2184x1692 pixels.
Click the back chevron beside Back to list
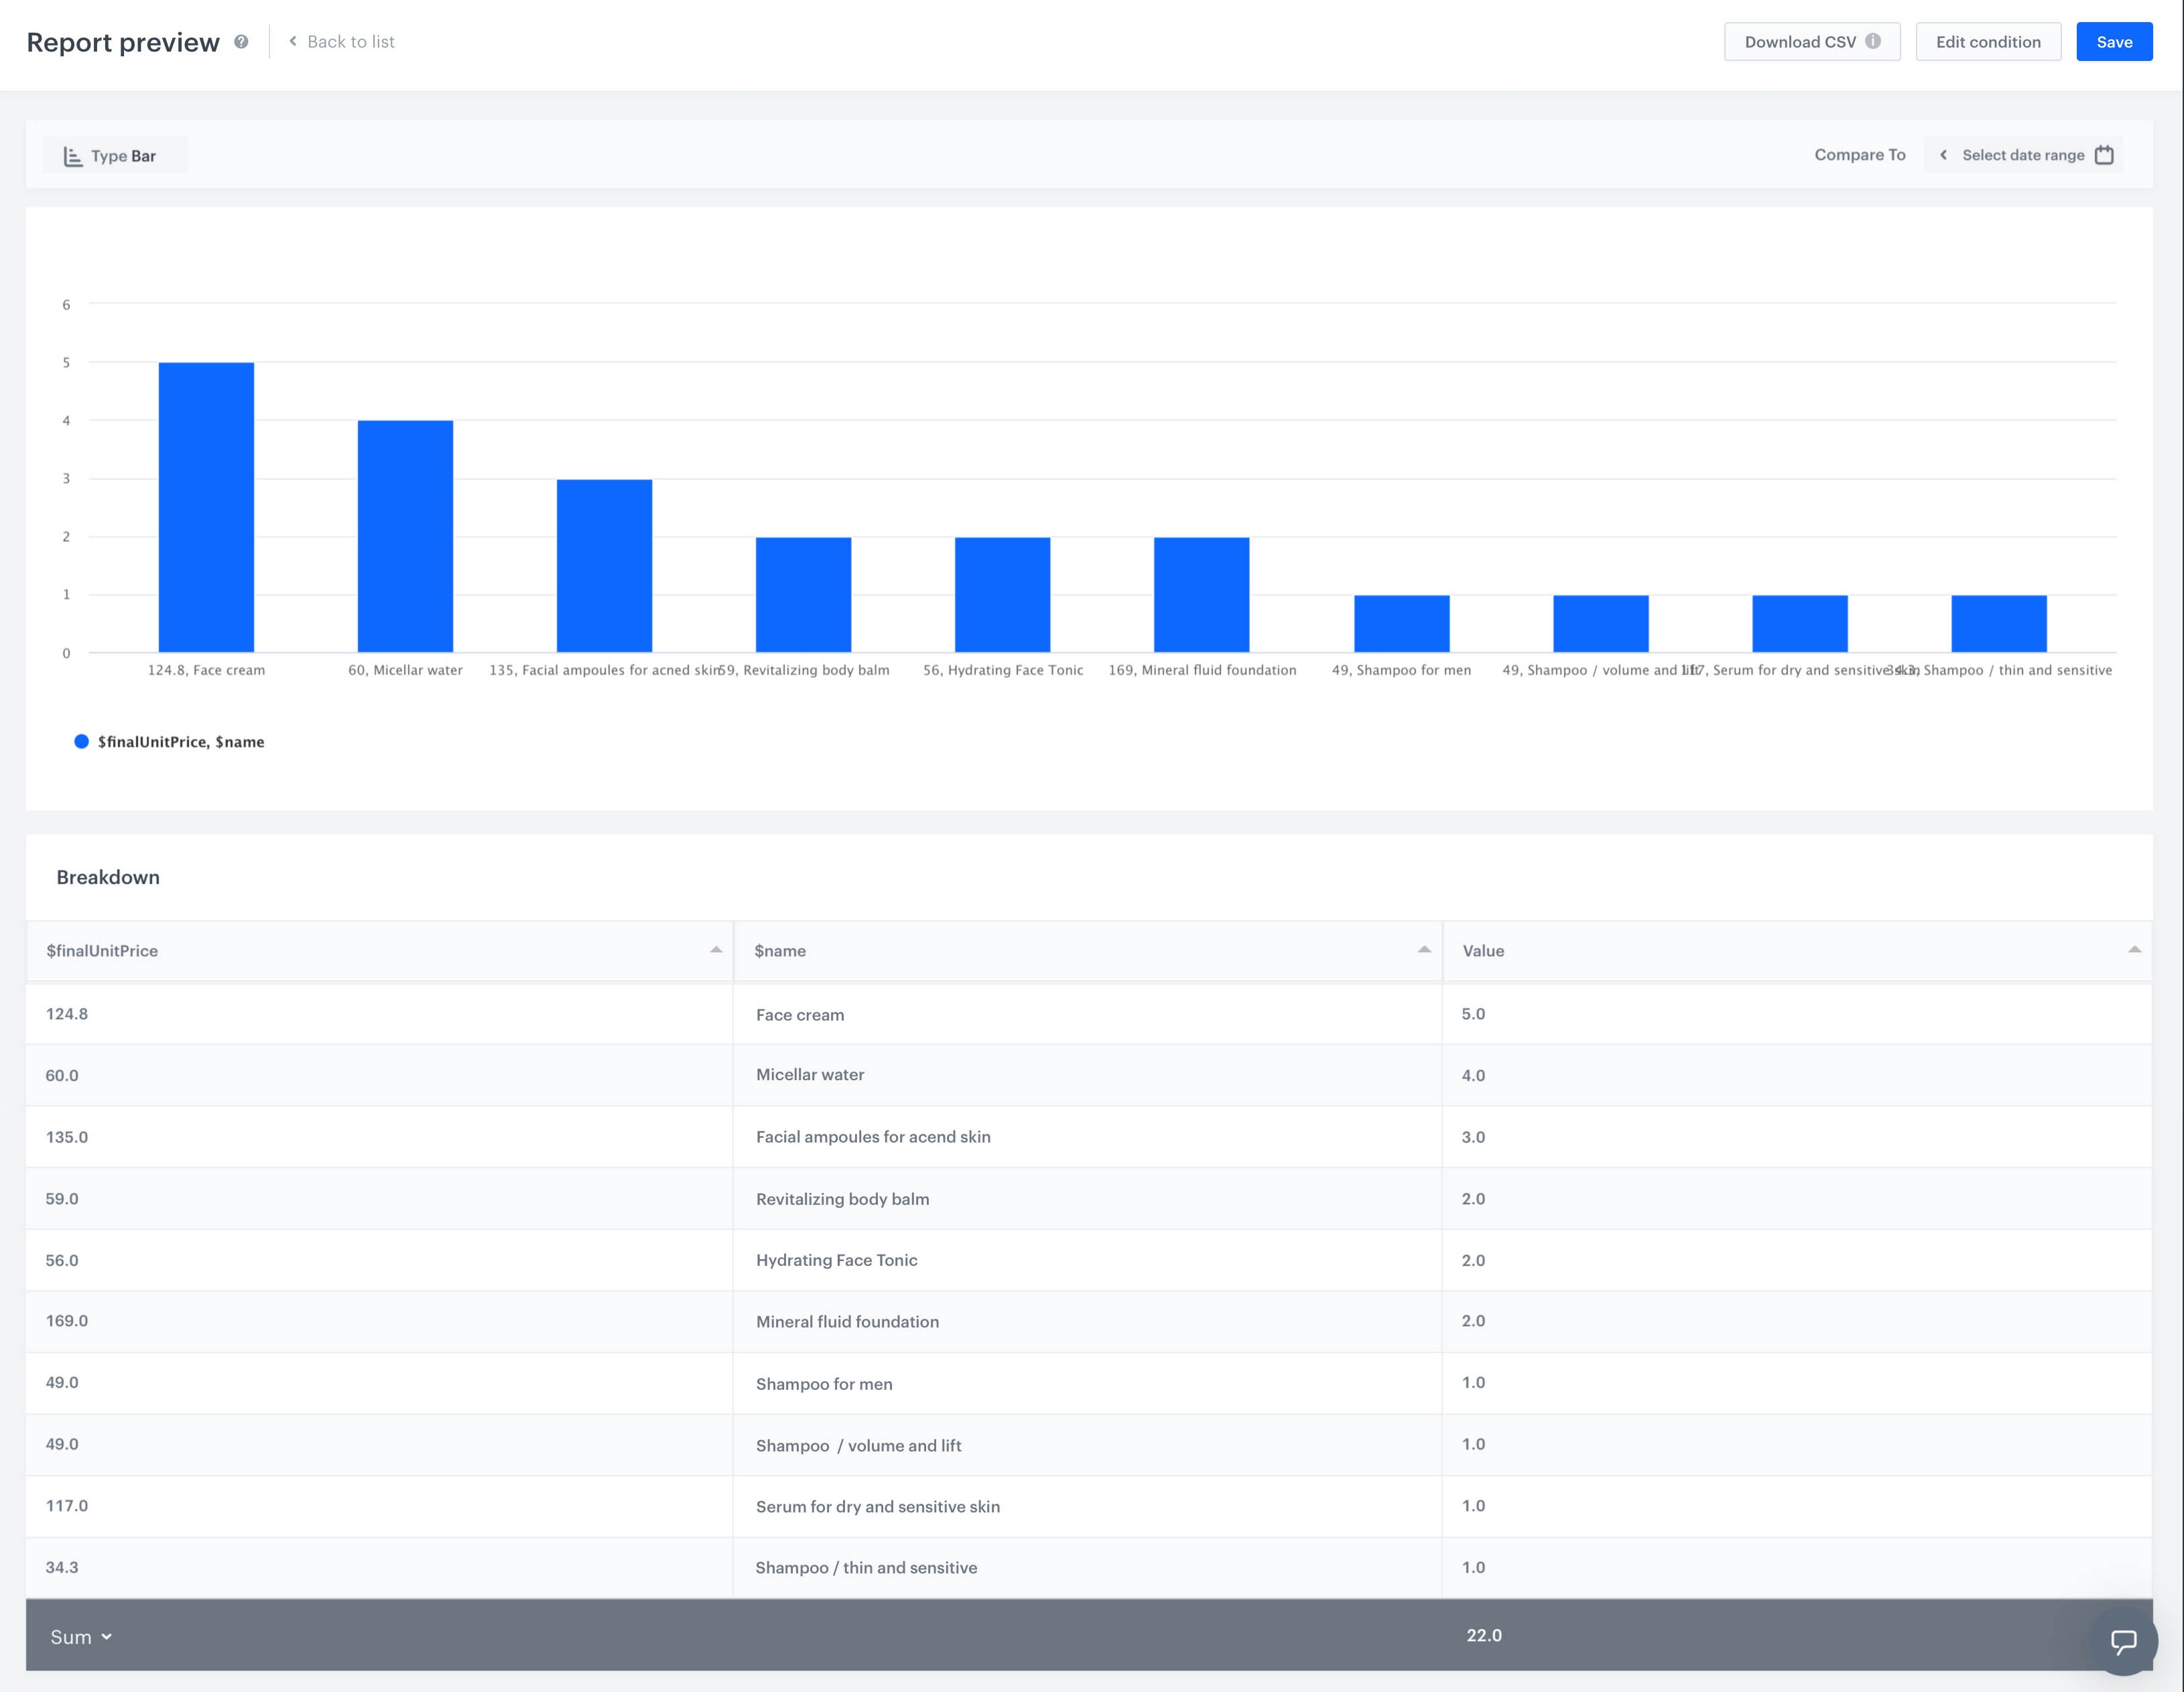pyautogui.click(x=292, y=41)
